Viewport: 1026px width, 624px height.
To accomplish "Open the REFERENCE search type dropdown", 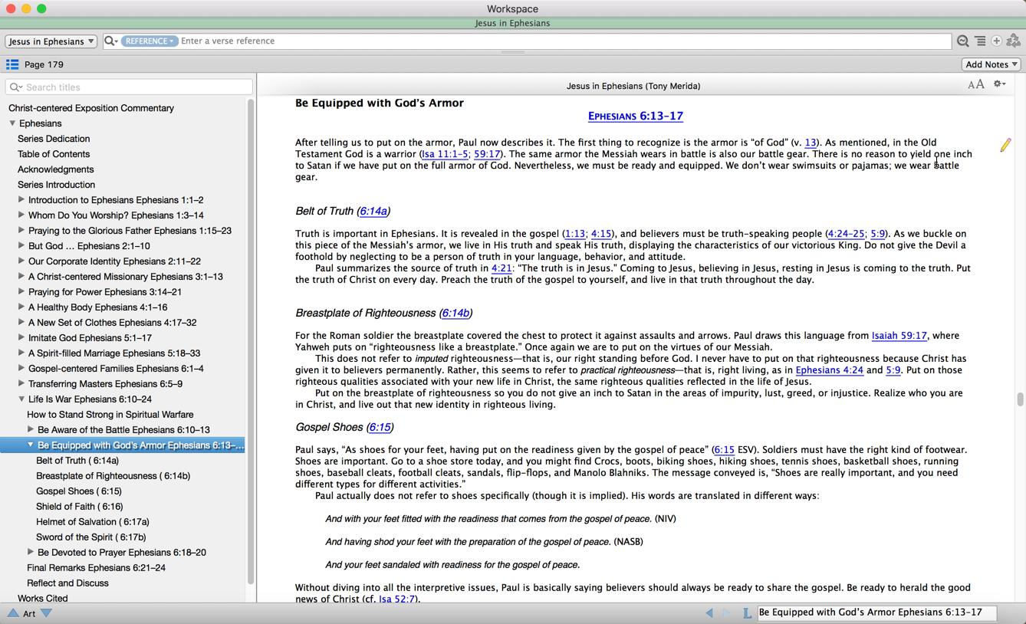I will click(149, 41).
